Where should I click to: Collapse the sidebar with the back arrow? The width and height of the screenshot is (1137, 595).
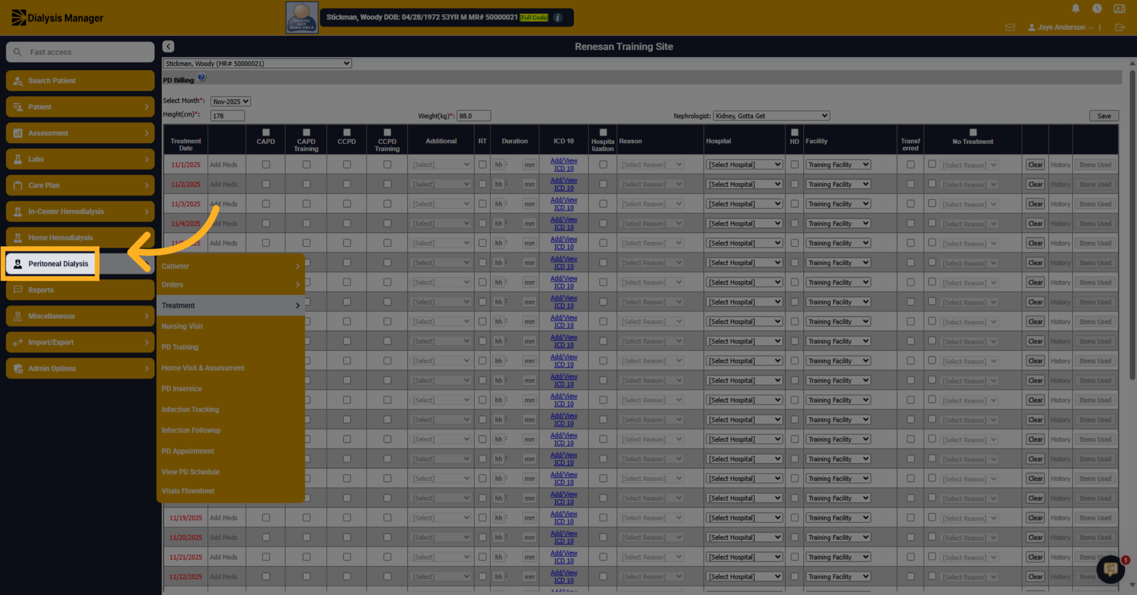[x=168, y=46]
